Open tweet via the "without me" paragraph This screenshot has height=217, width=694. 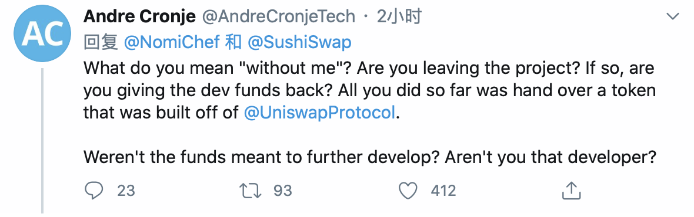tap(369, 90)
